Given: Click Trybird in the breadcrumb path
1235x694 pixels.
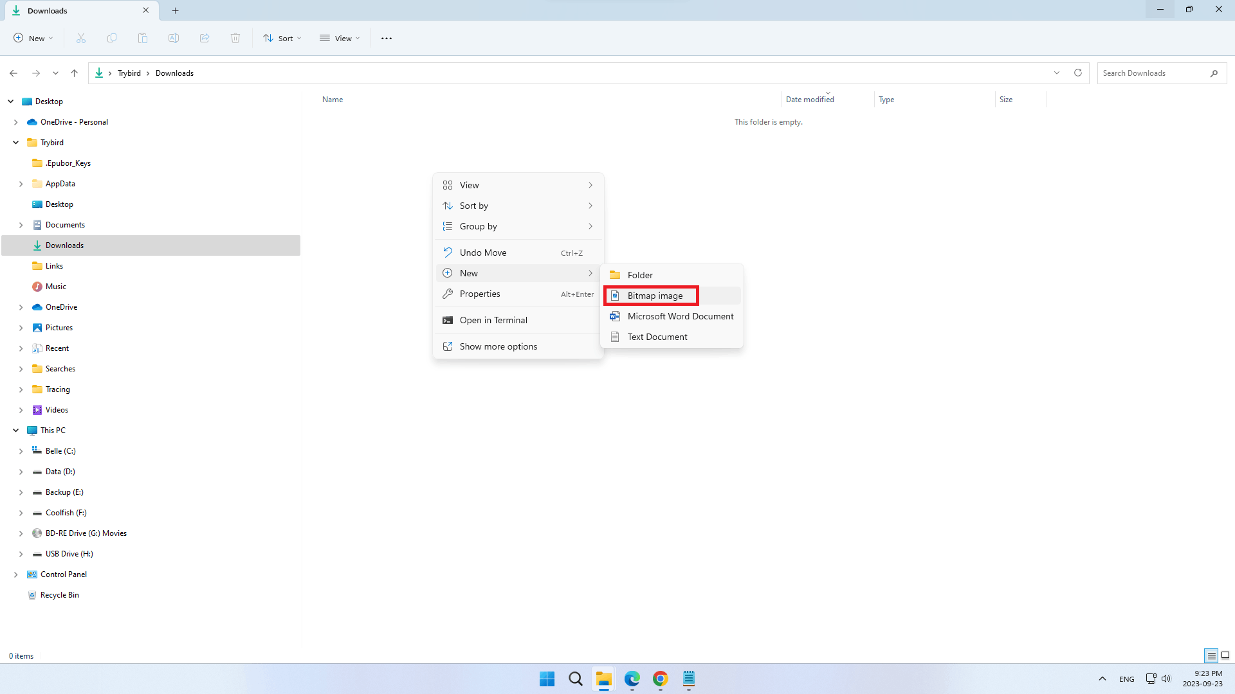Looking at the screenshot, I should point(129,73).
